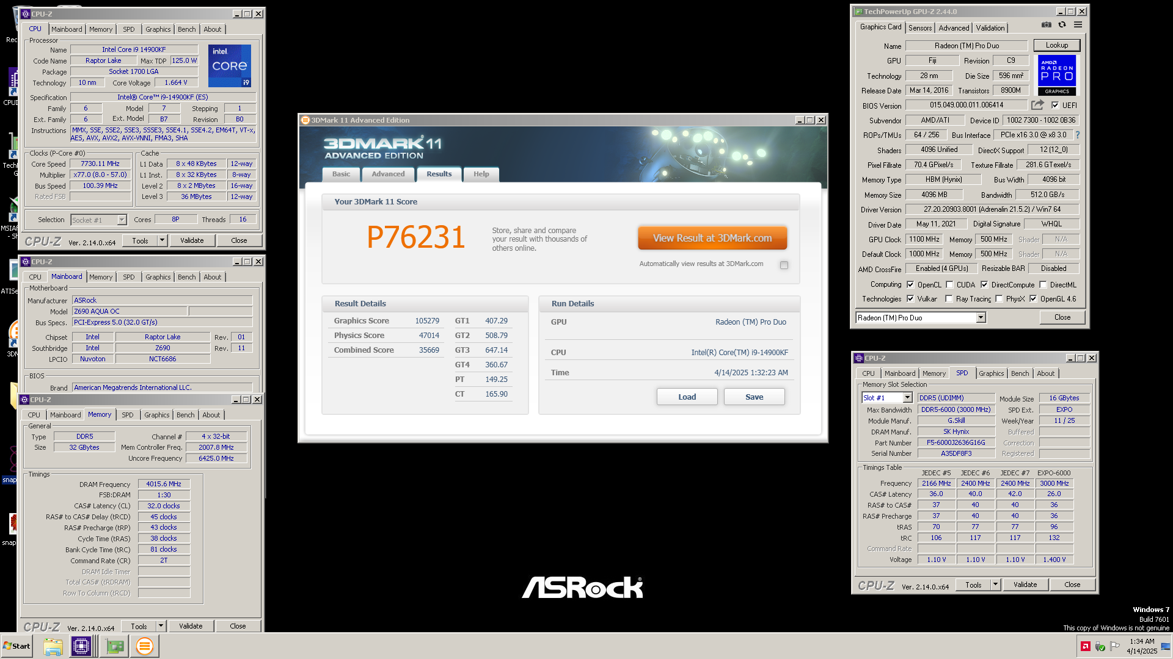Toggle the OpenCL checkbox

point(910,284)
